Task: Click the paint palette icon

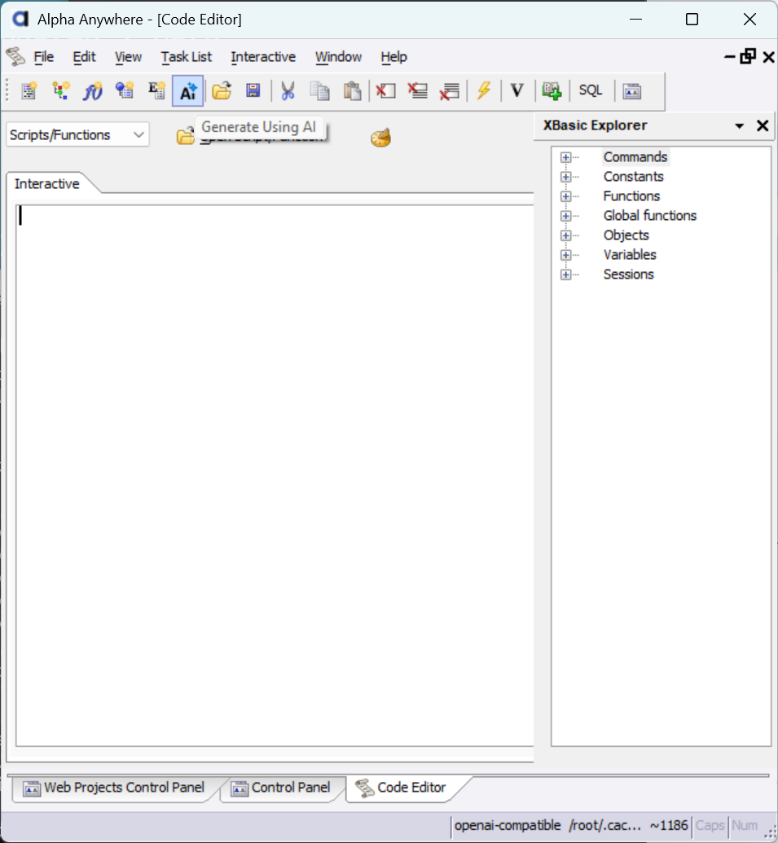Action: (380, 138)
